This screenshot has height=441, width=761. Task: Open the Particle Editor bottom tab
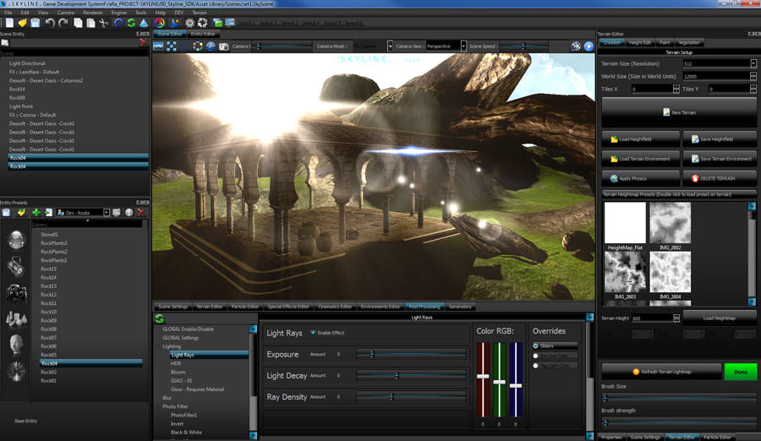click(245, 307)
